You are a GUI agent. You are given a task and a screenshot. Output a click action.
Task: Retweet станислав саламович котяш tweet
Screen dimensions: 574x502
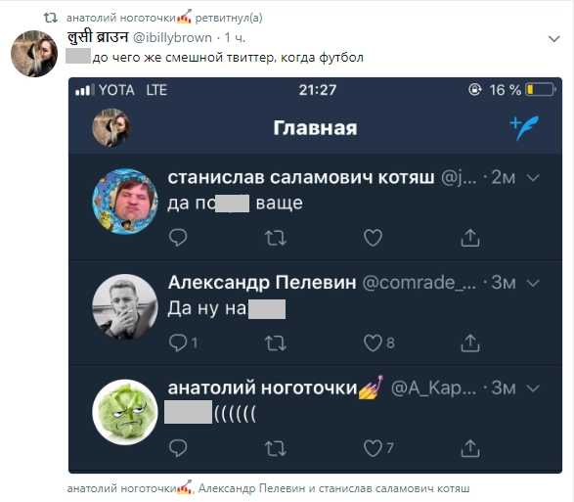pyautogui.click(x=276, y=238)
